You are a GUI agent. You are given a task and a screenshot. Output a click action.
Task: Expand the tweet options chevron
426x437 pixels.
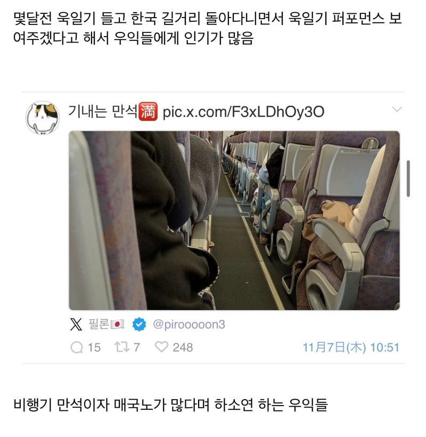[397, 109]
